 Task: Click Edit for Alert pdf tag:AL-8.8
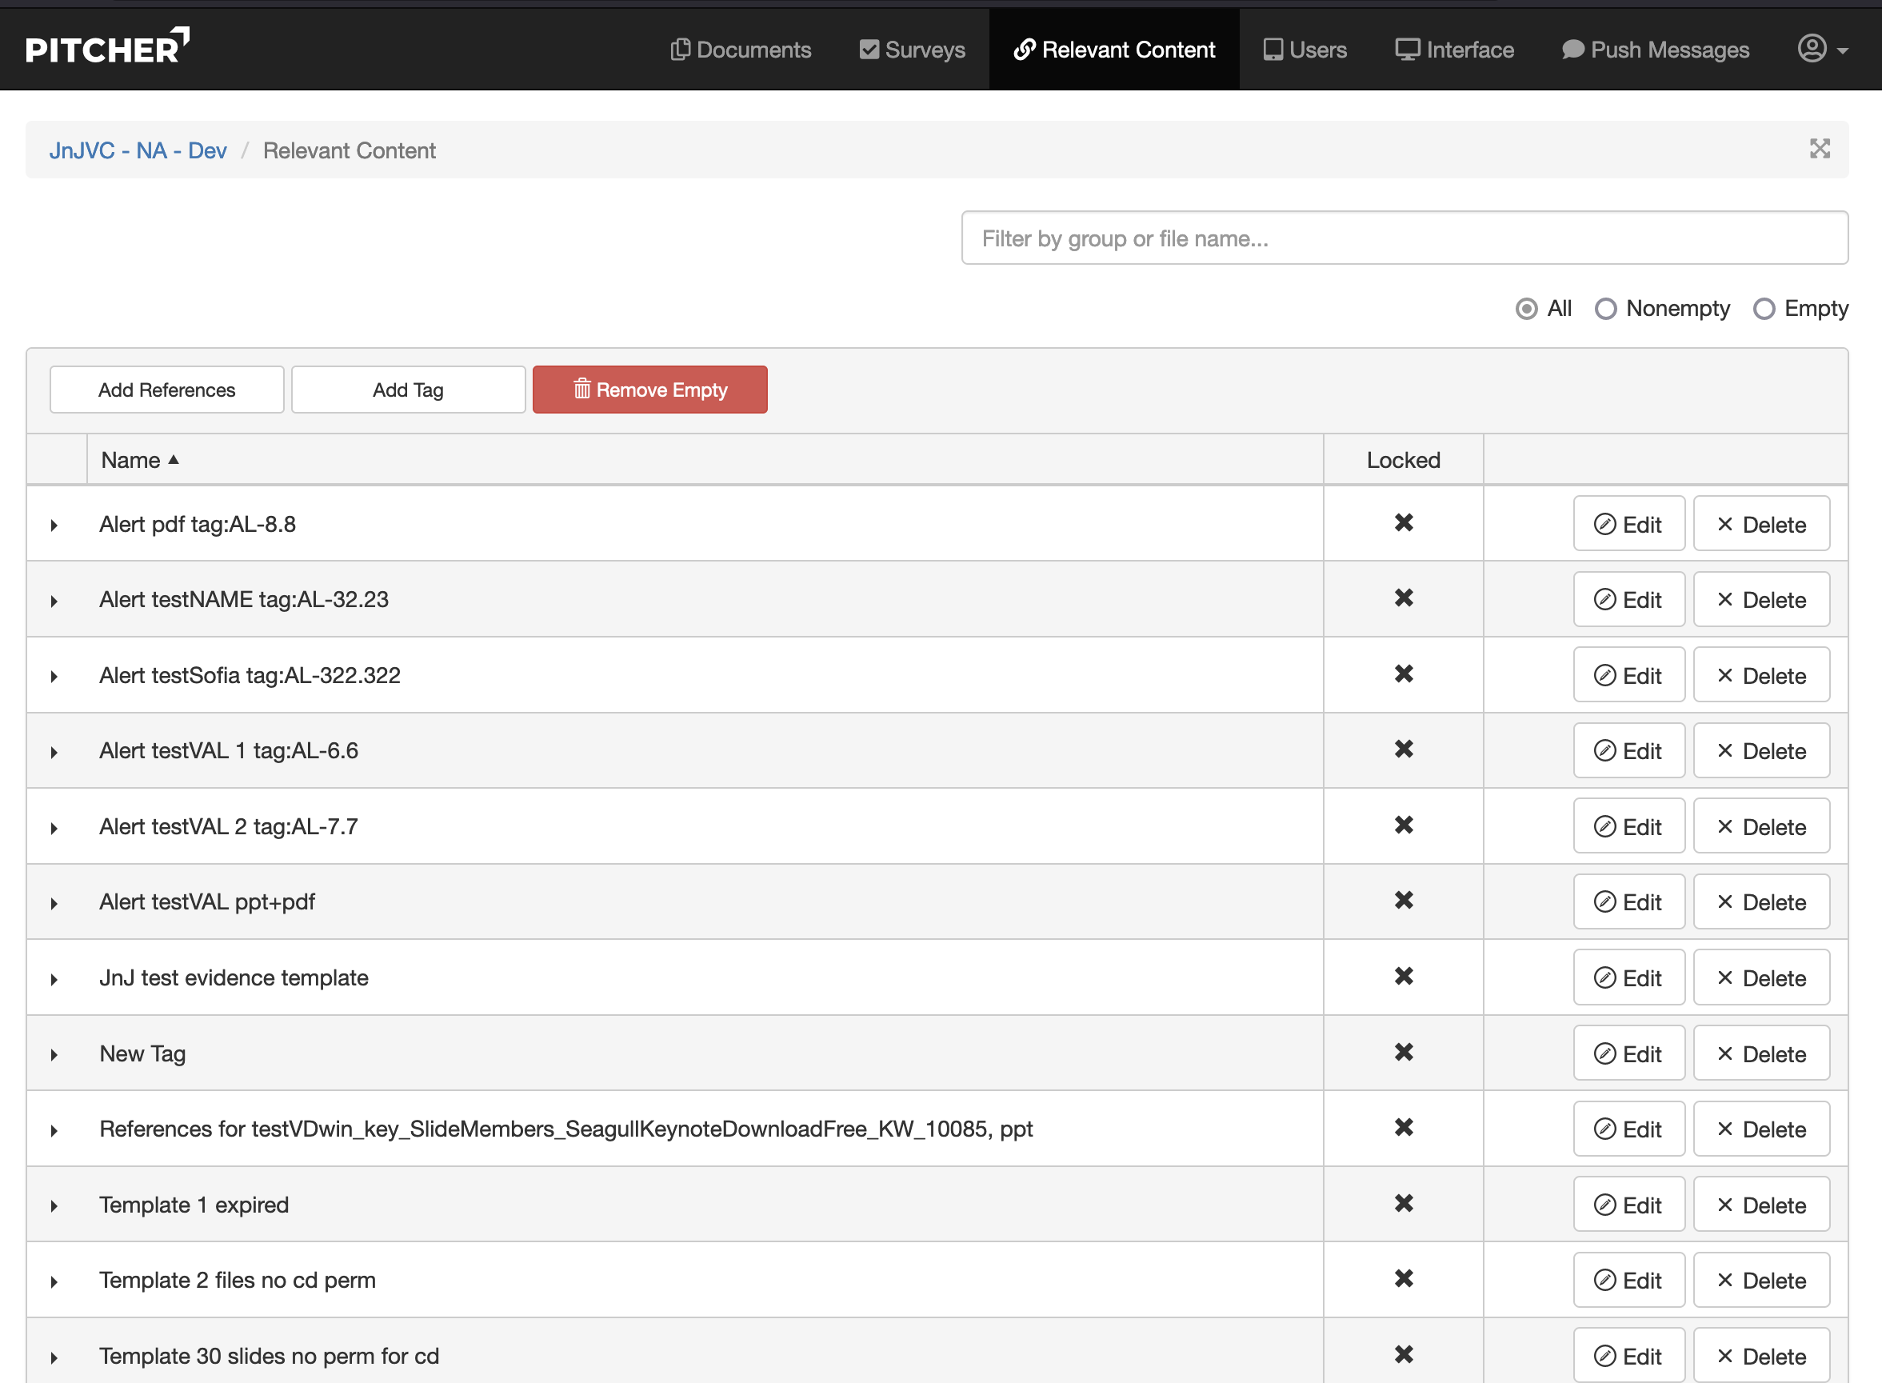coord(1628,524)
